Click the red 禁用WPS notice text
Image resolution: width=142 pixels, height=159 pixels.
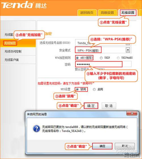point(66,83)
